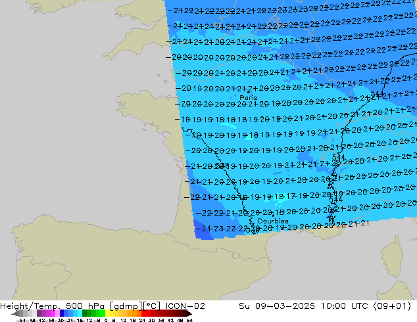Select the cyan swatch in the color scale

[x=80, y=313]
